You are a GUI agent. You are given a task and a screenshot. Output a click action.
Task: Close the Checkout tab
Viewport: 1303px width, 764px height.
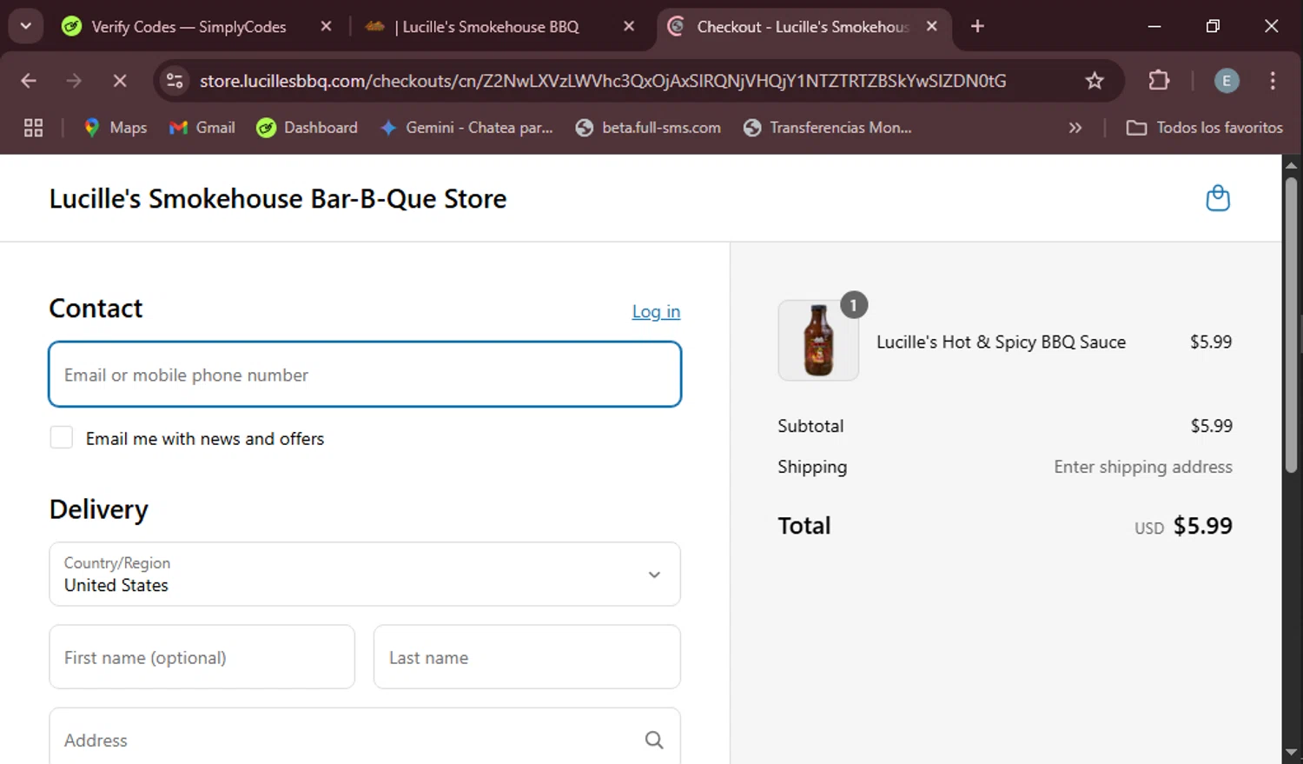[x=931, y=26]
